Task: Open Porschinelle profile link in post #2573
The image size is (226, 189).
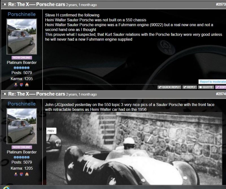Action: tap(22, 14)
